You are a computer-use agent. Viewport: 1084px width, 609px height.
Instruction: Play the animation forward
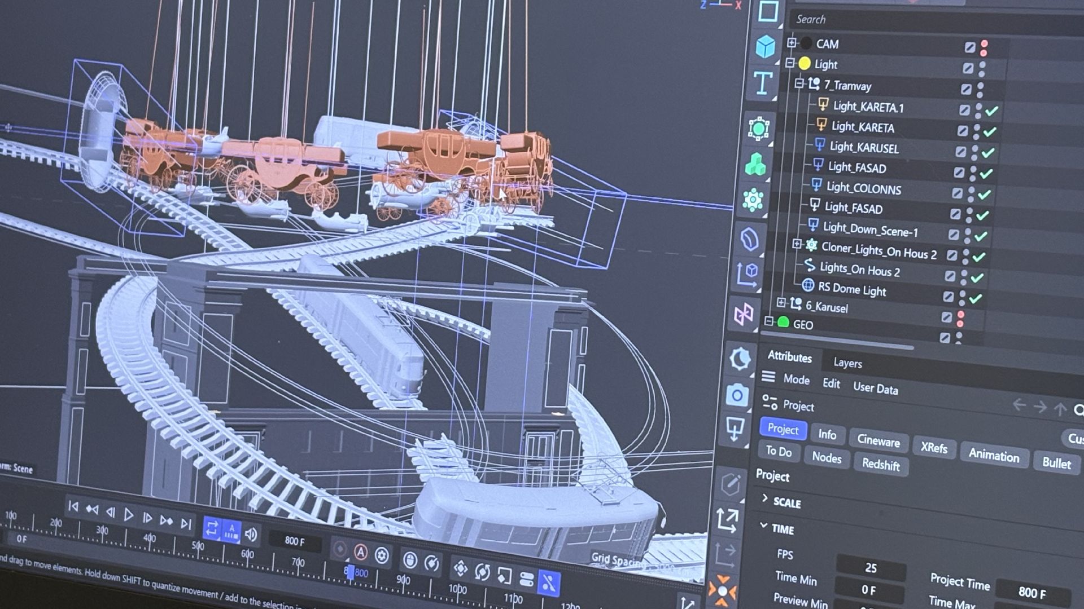(x=129, y=514)
